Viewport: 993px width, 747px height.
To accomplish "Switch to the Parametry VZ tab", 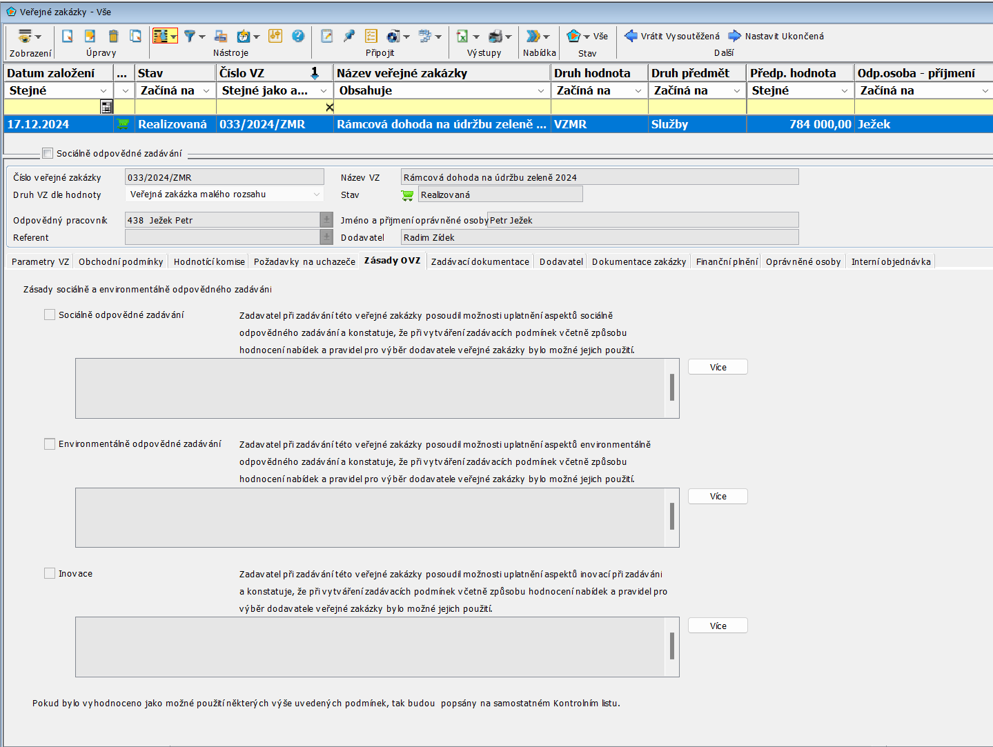I will coord(40,262).
